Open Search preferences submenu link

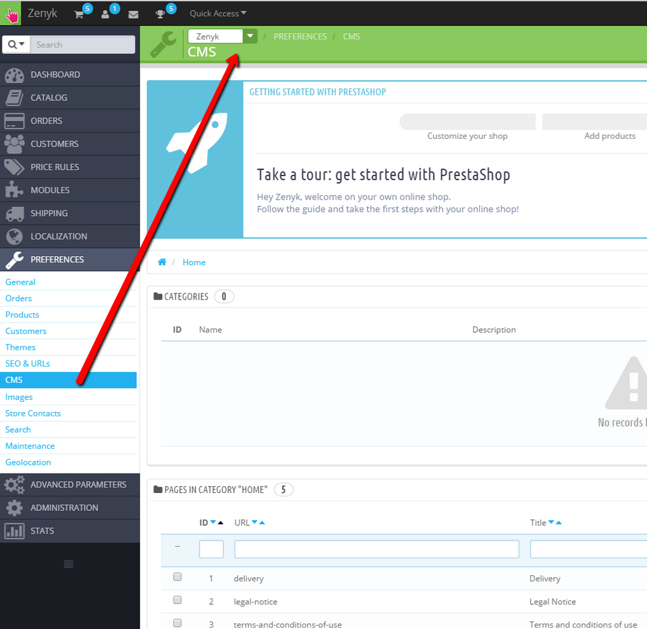(x=18, y=429)
